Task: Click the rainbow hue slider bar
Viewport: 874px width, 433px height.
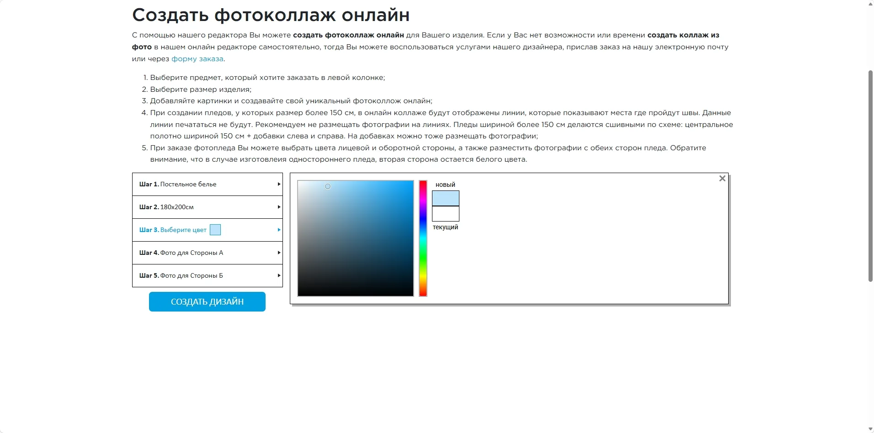Action: pyautogui.click(x=423, y=238)
